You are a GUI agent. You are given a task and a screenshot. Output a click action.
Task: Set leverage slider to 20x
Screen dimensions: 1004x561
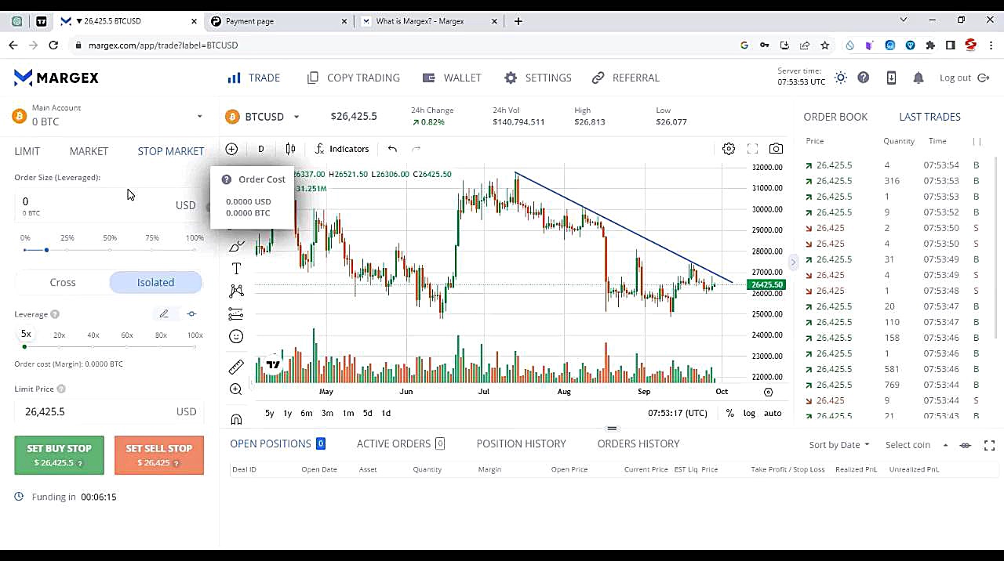(59, 346)
